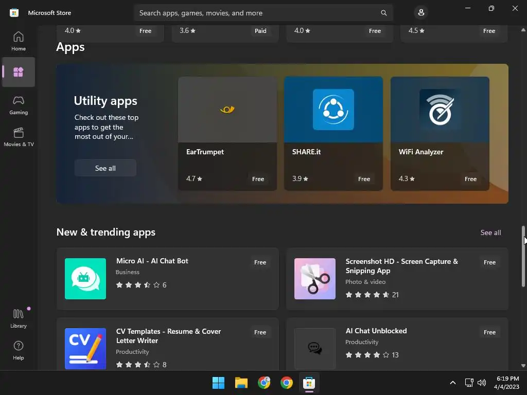This screenshot has height=395, width=527.
Task: Open Help from the sidebar
Action: point(18,350)
